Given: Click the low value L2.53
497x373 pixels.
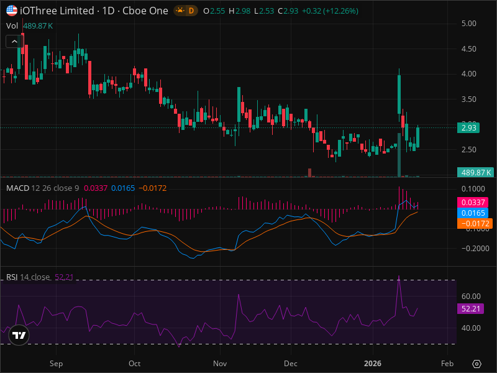Looking at the screenshot, I should [x=264, y=11].
